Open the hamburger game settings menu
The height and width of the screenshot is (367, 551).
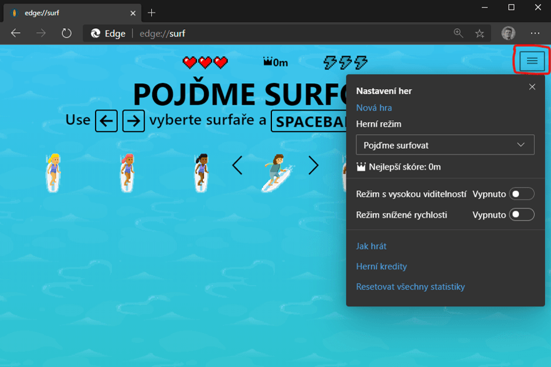[x=532, y=61]
